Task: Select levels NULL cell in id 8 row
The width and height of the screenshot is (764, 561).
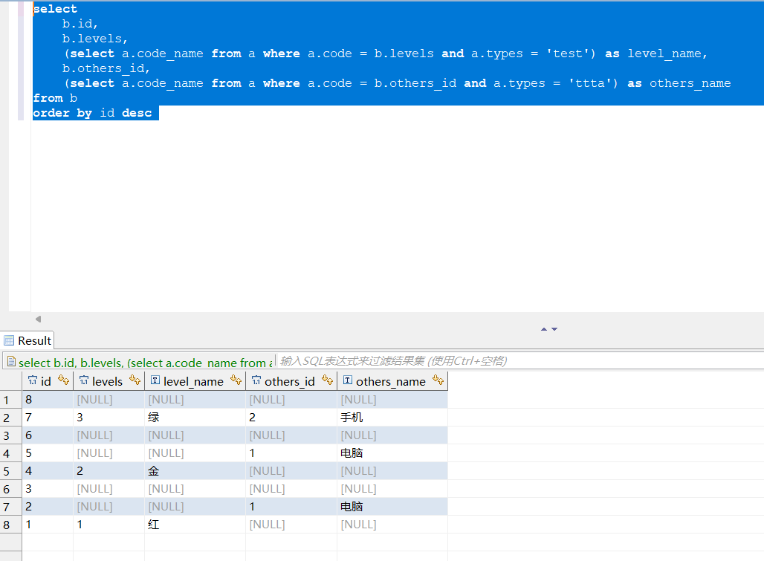Action: (x=109, y=400)
